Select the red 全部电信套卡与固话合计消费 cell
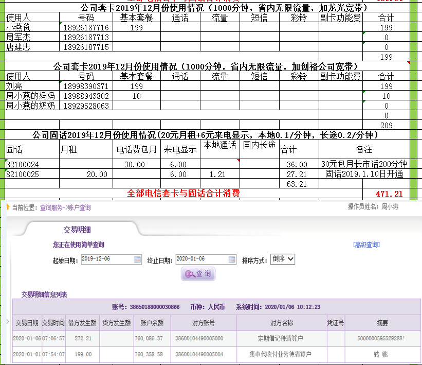The width and height of the screenshot is (422, 365). pyautogui.click(x=184, y=194)
